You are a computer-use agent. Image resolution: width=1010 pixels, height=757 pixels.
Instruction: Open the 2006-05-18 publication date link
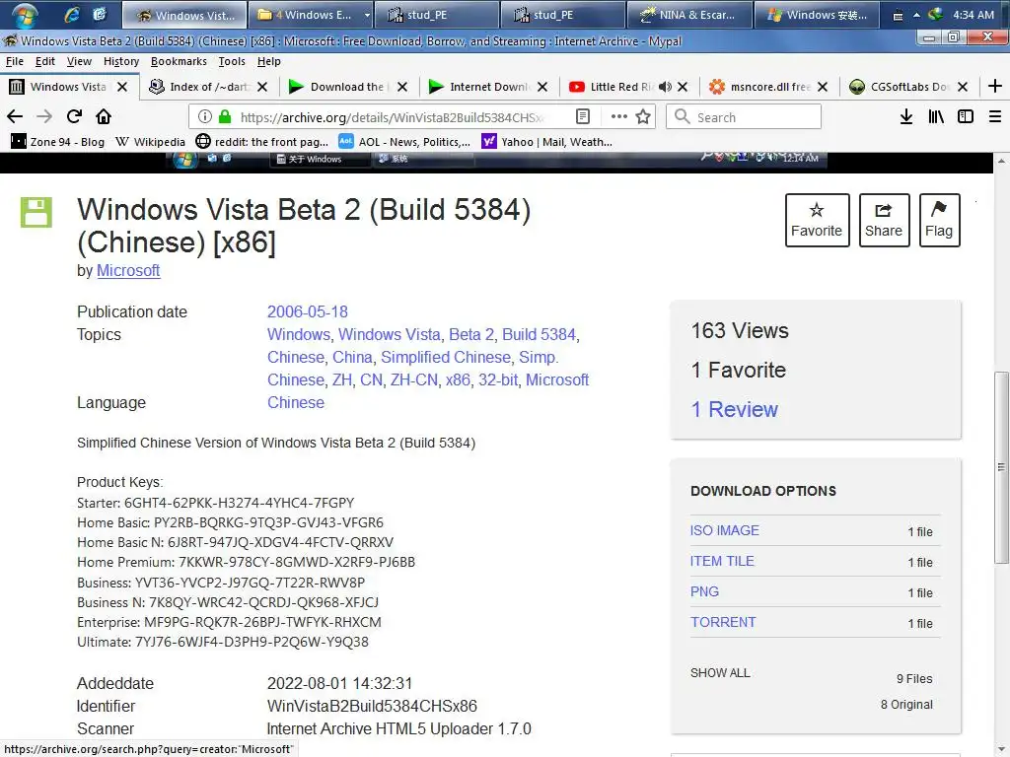pyautogui.click(x=308, y=312)
